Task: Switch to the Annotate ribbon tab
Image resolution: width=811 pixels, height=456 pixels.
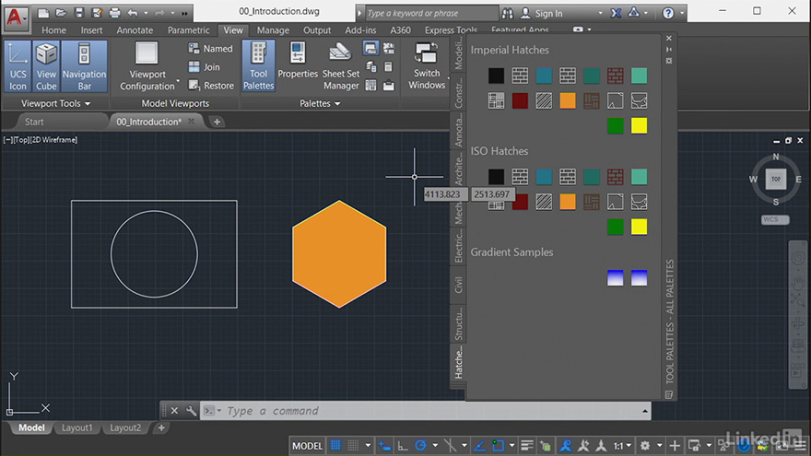Action: point(135,30)
